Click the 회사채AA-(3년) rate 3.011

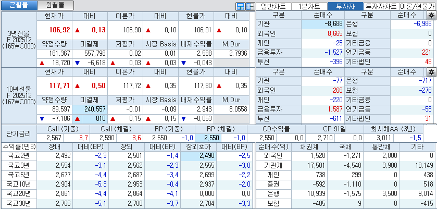click(x=384, y=138)
